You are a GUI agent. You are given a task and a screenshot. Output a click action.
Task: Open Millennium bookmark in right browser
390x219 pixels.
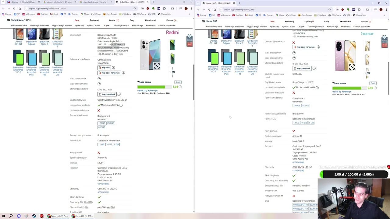click(224, 15)
